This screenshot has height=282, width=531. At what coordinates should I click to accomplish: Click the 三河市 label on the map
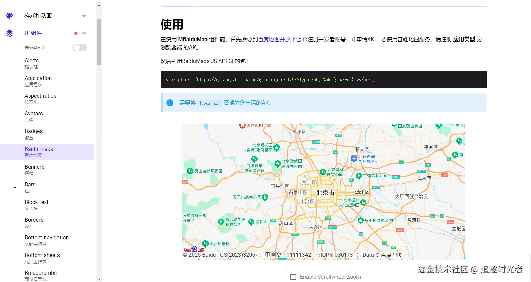tap(425, 178)
